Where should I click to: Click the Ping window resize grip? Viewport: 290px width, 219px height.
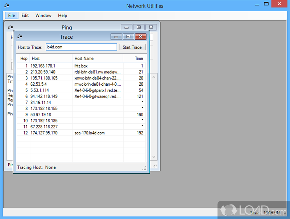pyautogui.click(x=155, y=166)
